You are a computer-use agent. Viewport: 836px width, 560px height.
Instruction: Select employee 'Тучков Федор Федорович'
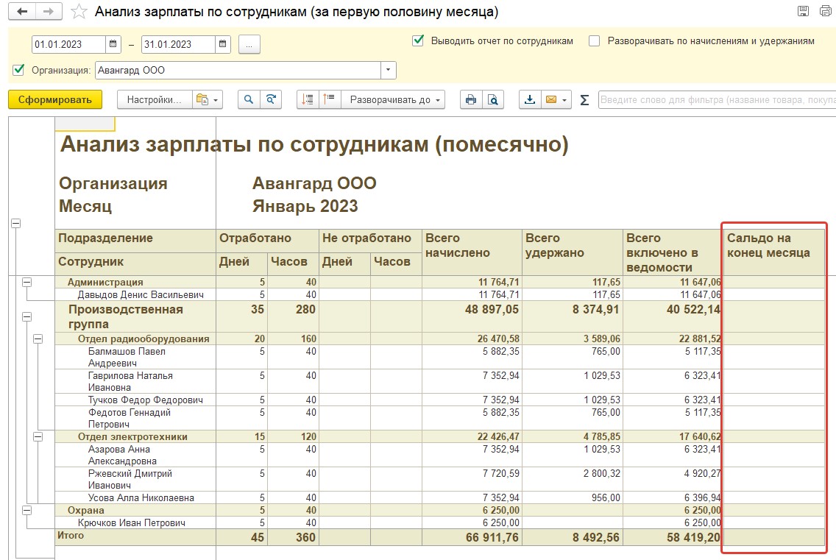pyautogui.click(x=146, y=400)
